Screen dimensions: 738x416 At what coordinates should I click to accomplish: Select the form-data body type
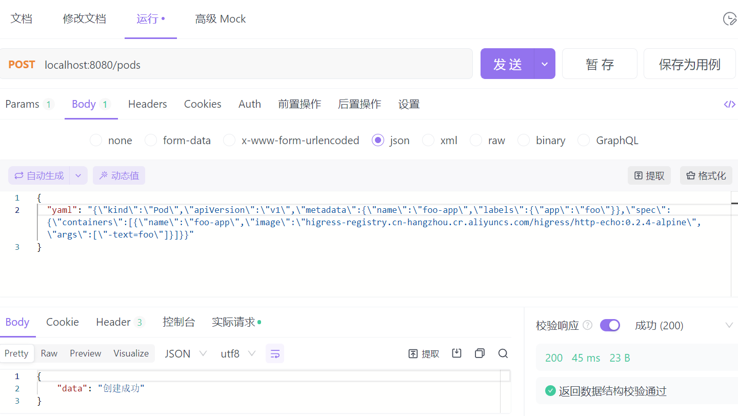[x=151, y=140]
